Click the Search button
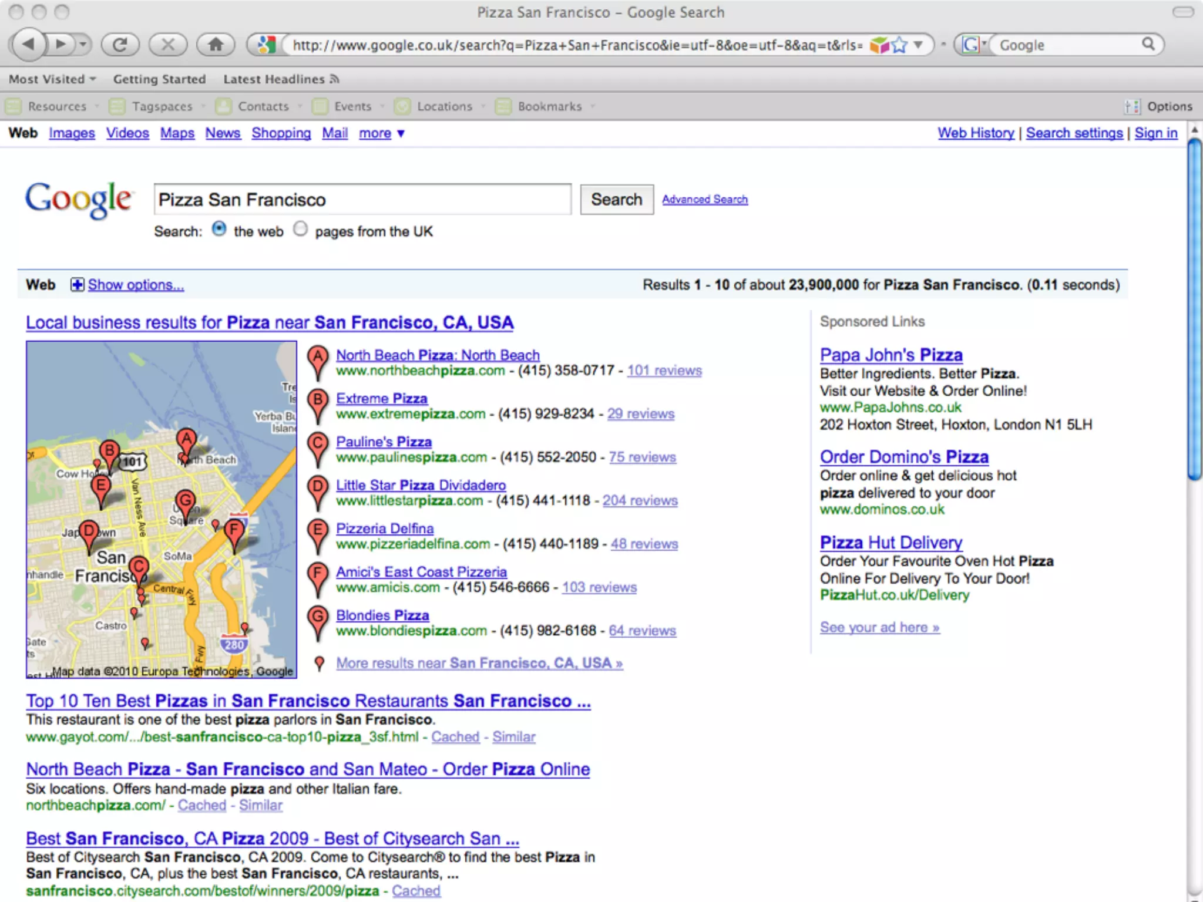 tap(616, 200)
